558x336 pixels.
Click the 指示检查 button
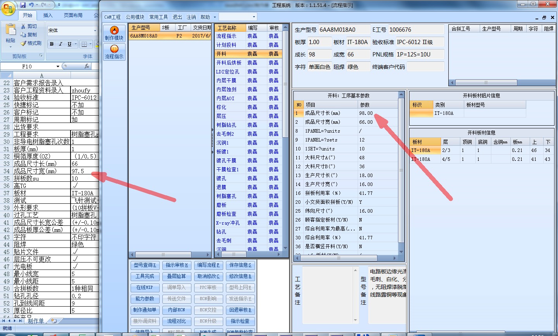(240, 321)
